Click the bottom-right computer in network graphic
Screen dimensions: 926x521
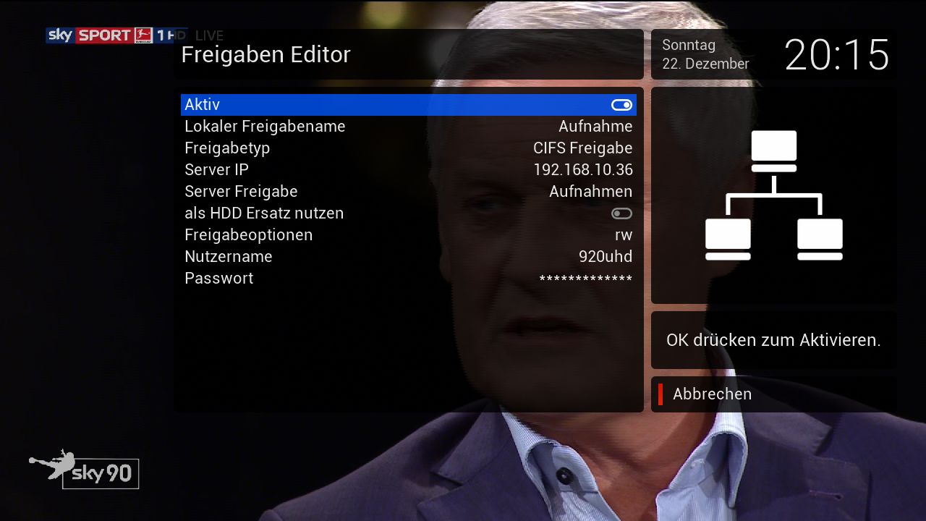(820, 239)
